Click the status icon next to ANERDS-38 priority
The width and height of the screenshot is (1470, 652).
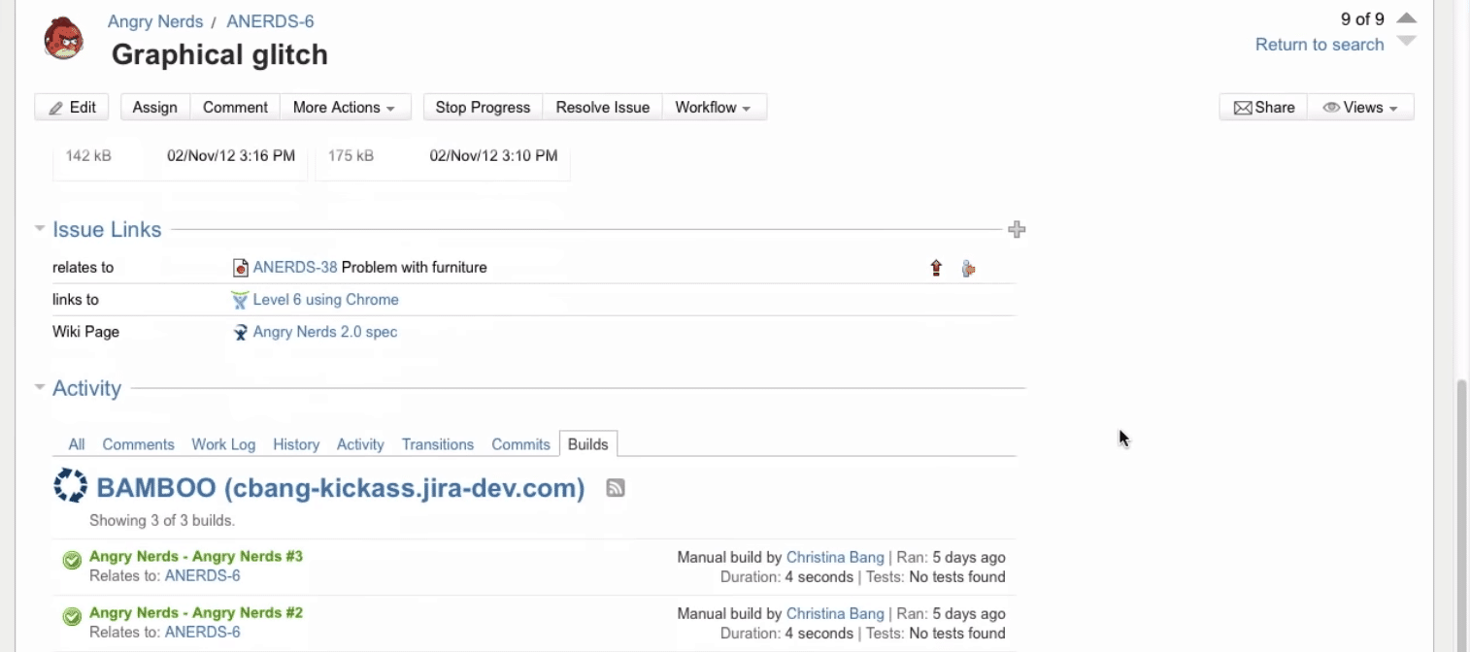968,268
